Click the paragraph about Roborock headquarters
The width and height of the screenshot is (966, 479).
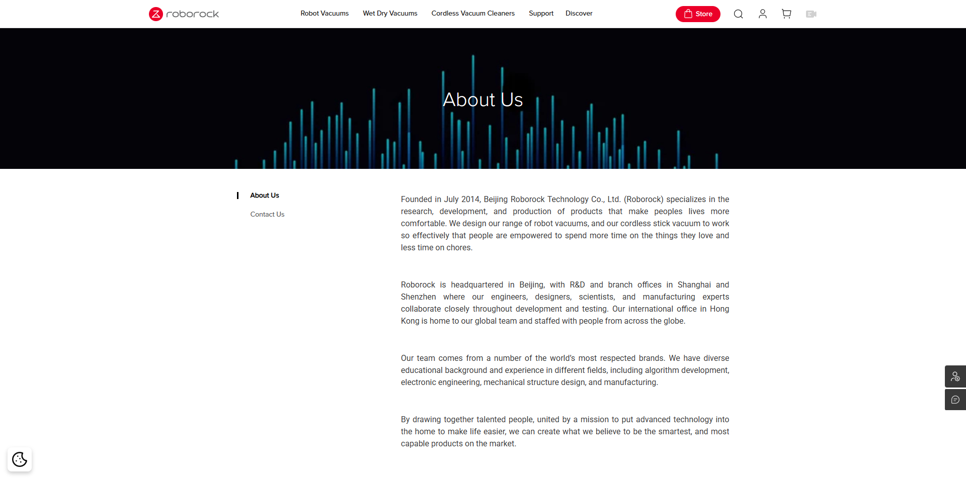[565, 303]
